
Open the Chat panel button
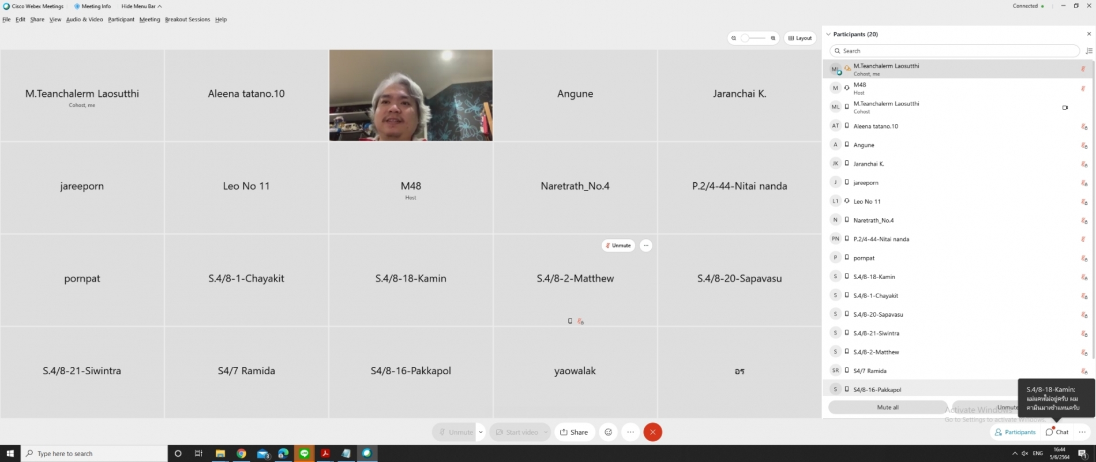pos(1057,432)
